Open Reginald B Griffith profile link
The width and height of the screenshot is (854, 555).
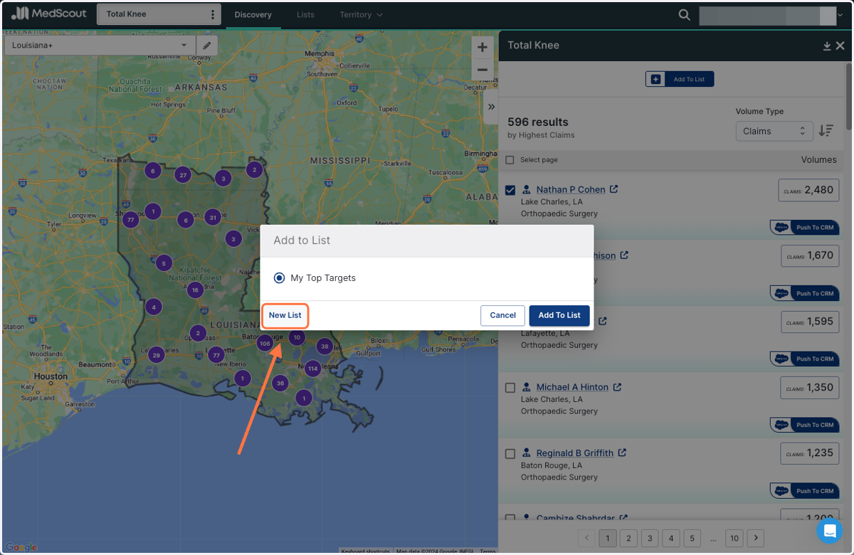pos(575,453)
